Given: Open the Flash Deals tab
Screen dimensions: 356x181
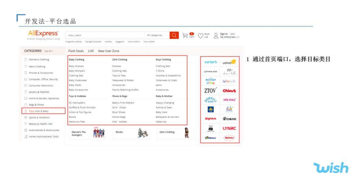Looking at the screenshot, I should point(76,51).
